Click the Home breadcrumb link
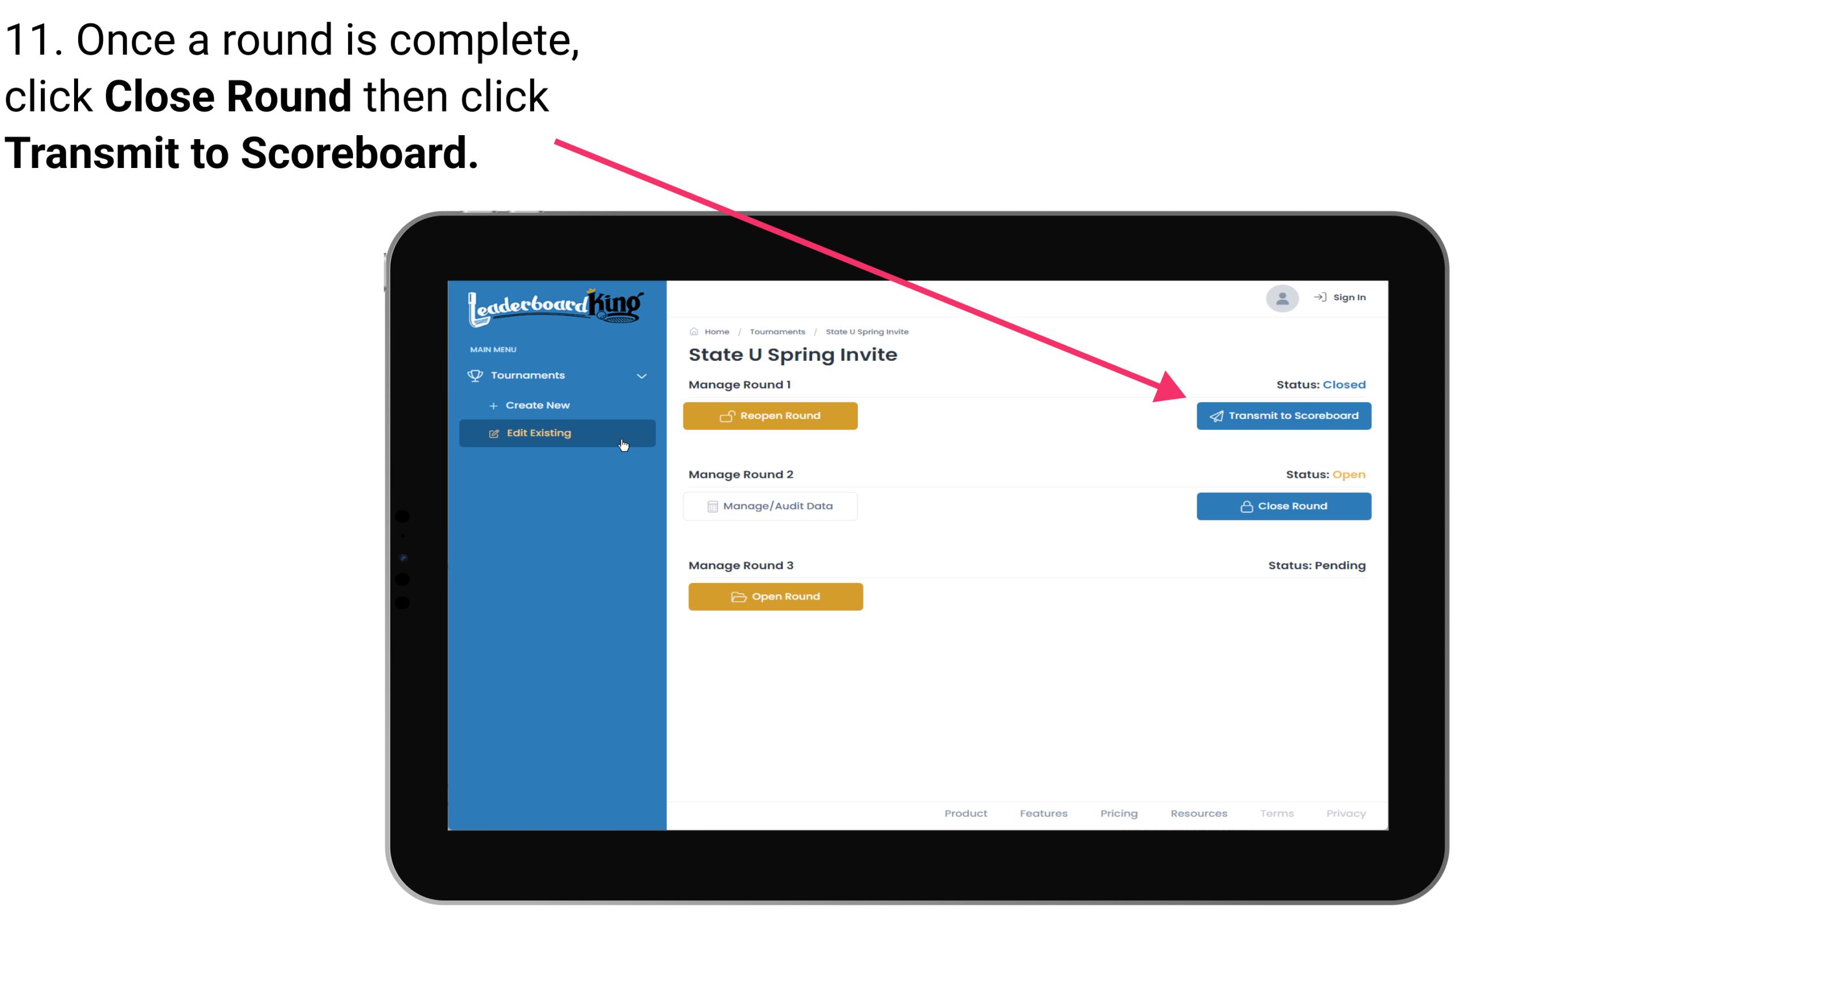Screen dimensions: 1830x984 716,330
